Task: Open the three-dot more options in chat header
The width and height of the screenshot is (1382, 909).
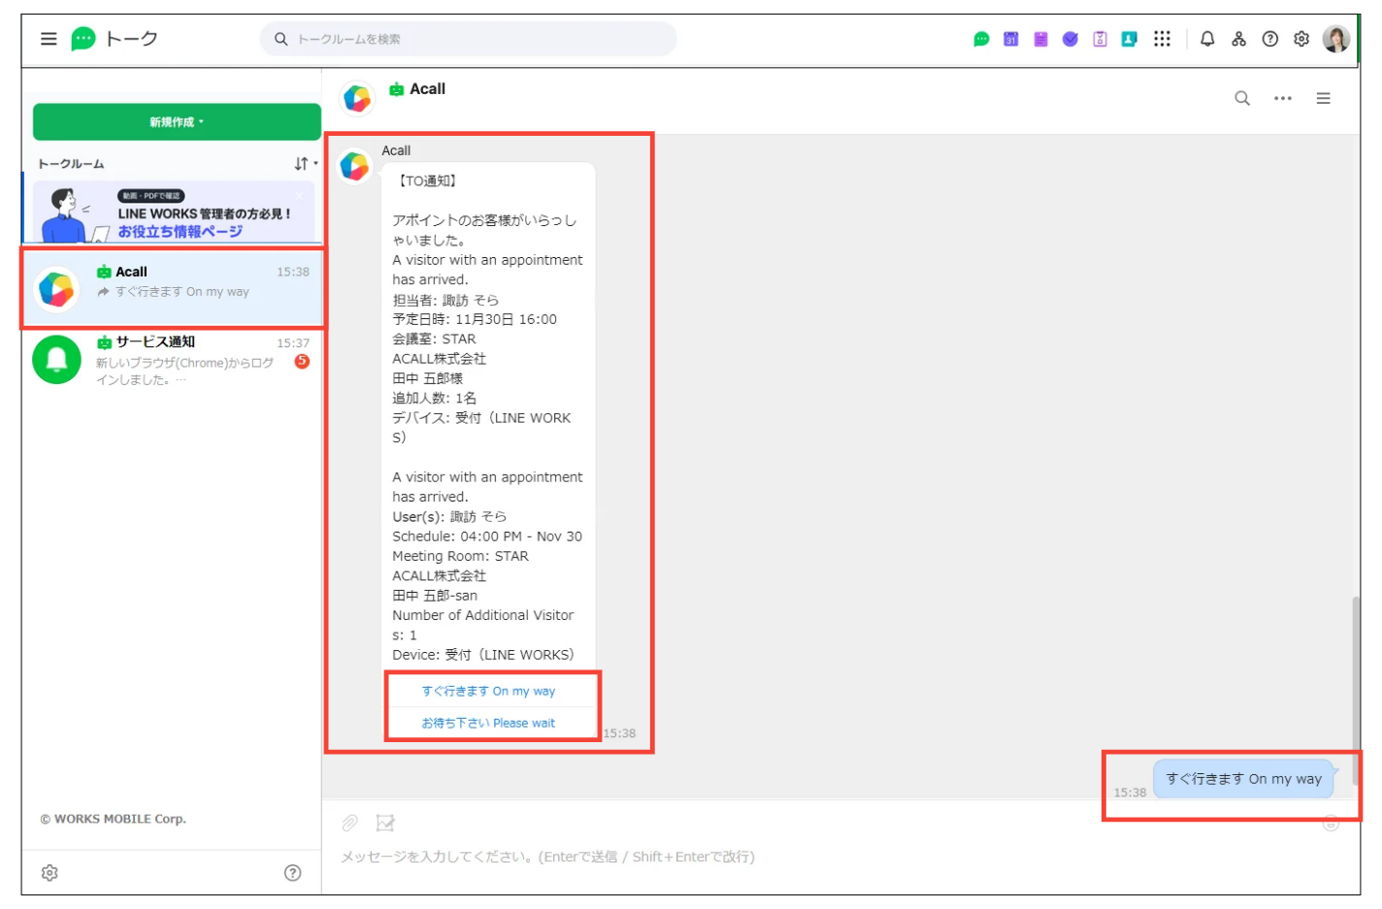Action: point(1282,98)
